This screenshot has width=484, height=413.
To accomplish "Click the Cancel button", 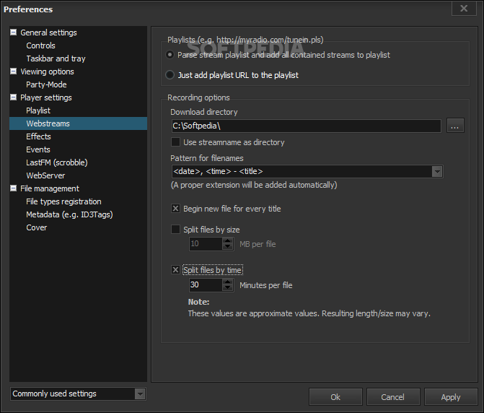I will pos(393,397).
